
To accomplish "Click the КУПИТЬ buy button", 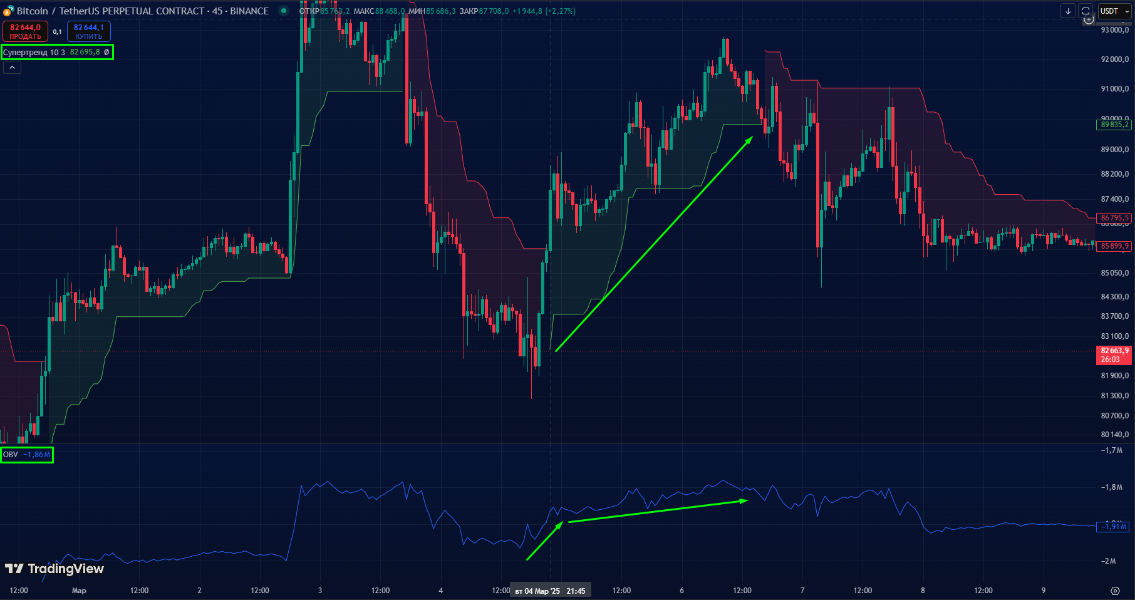I will (88, 31).
